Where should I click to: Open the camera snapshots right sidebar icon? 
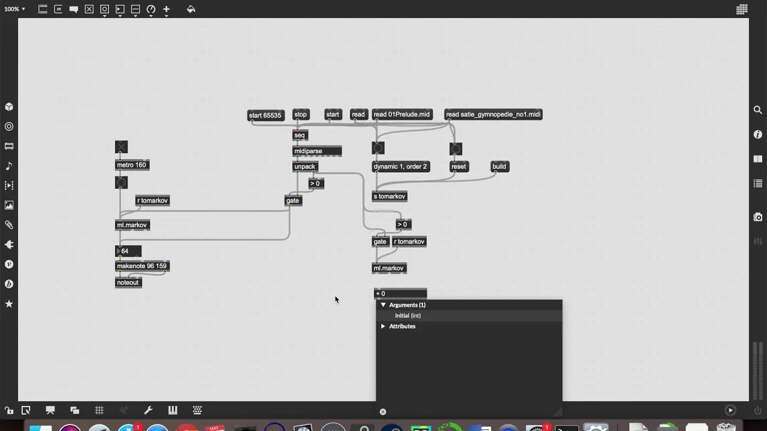point(757,217)
